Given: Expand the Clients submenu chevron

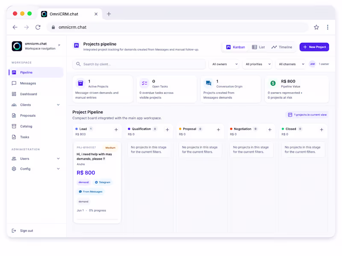Looking at the screenshot, I should 58,105.
